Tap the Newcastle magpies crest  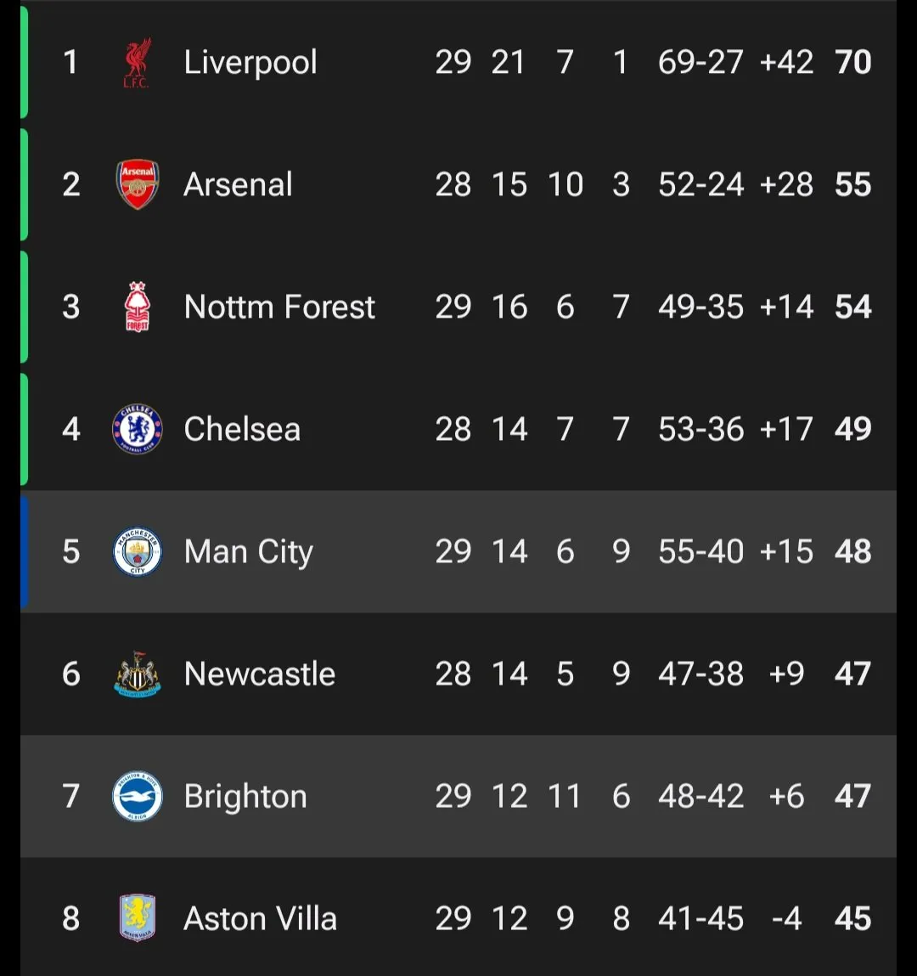click(138, 674)
